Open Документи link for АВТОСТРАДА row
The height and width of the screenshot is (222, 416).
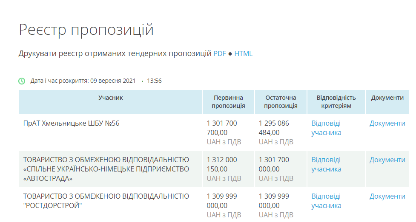(x=387, y=160)
